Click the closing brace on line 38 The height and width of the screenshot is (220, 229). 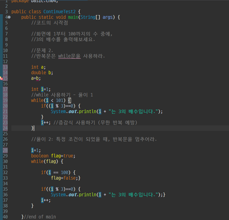32,206
